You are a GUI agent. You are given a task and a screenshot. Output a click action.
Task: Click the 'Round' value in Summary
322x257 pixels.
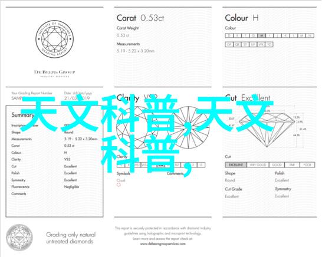(x=69, y=132)
